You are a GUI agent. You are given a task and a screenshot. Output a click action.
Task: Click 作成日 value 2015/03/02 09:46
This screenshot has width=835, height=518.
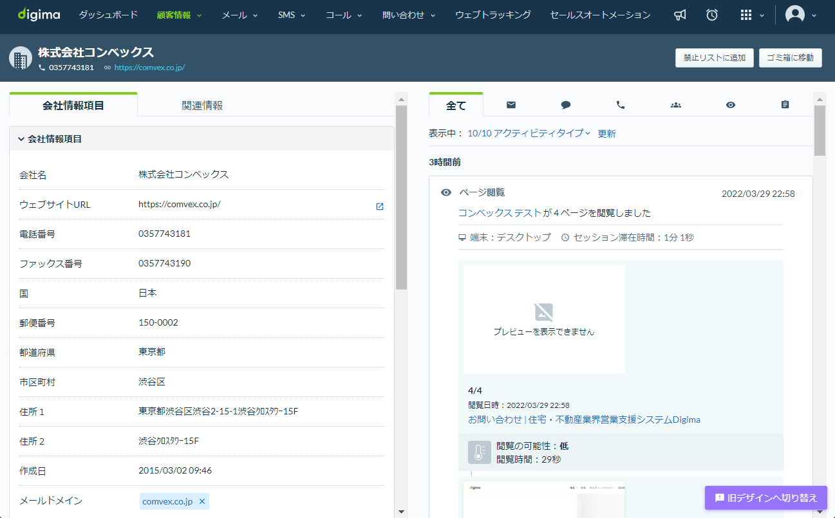click(175, 470)
